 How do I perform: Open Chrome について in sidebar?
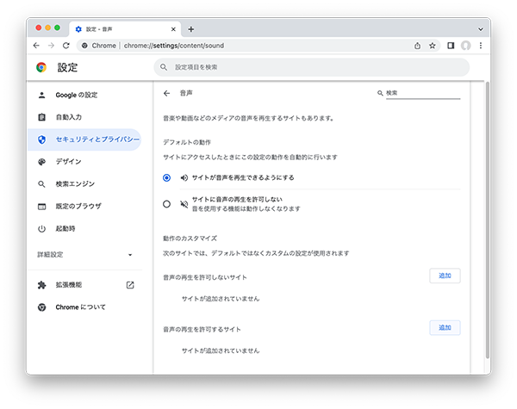84,307
